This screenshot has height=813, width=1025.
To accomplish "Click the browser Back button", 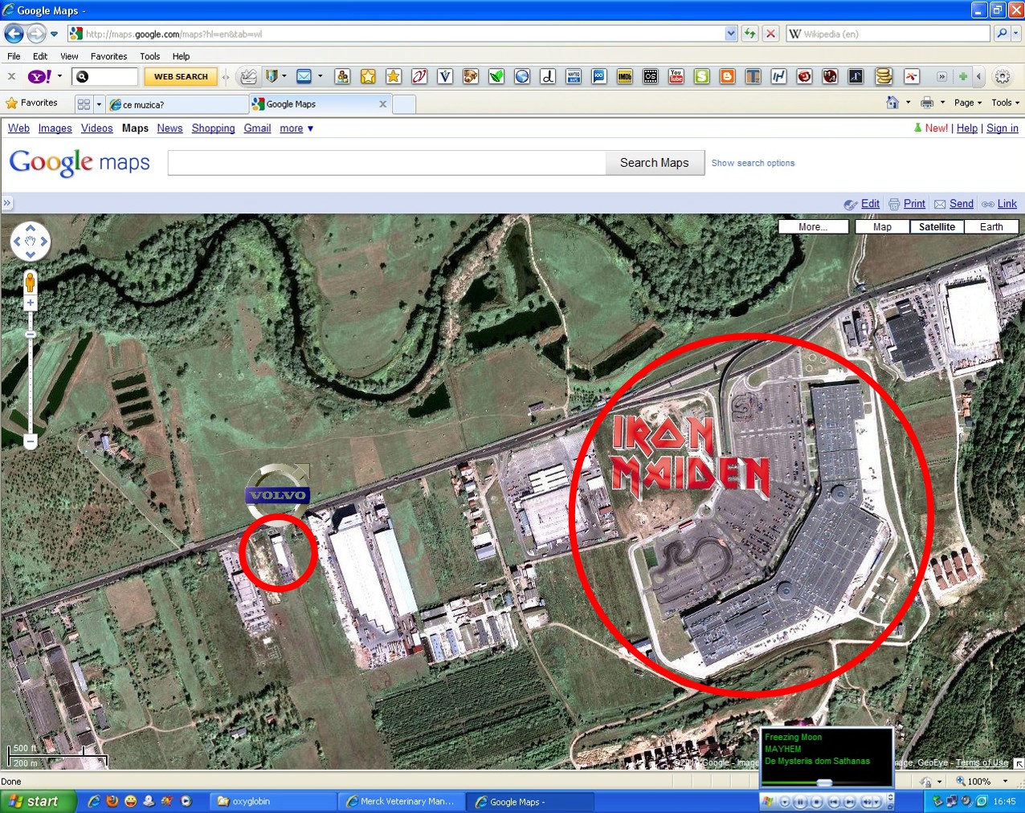I will [x=14, y=34].
